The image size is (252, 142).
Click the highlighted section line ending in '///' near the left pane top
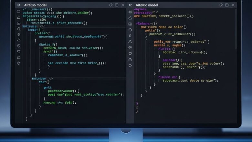tap(33, 26)
